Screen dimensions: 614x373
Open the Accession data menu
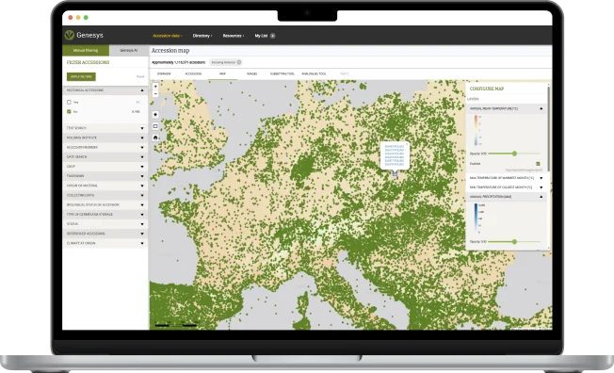168,36
